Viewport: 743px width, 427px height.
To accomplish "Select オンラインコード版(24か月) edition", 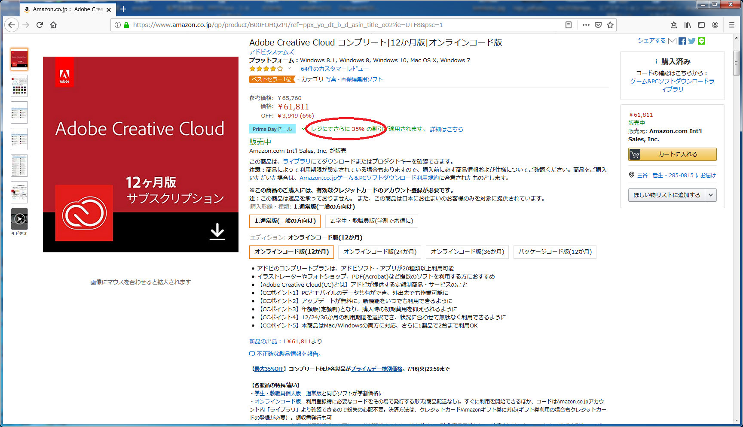I will pyautogui.click(x=380, y=251).
